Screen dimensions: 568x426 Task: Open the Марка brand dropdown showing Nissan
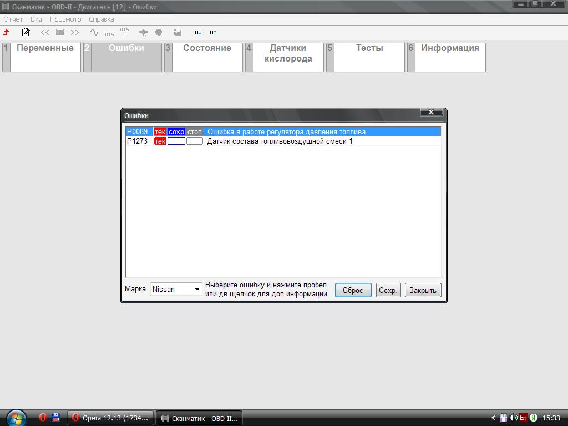click(176, 289)
